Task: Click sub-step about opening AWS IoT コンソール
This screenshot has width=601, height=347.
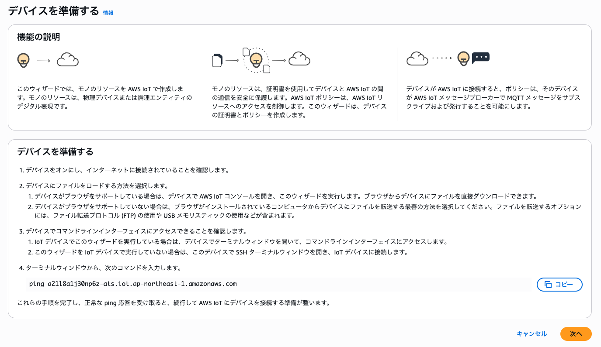Action: pyautogui.click(x=286, y=196)
